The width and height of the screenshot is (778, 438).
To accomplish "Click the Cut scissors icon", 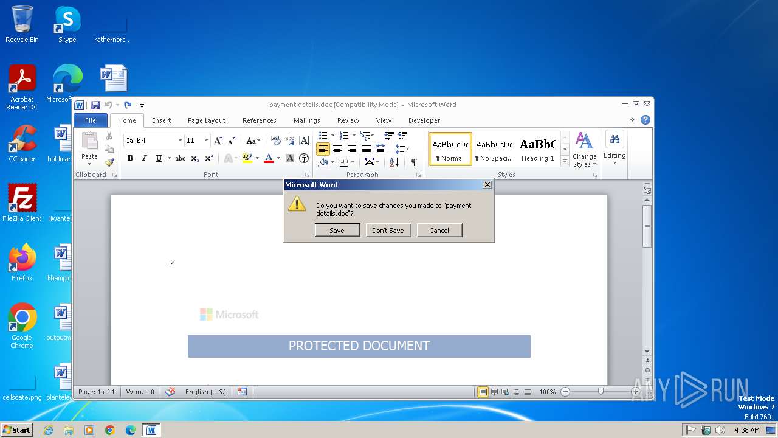I will pos(109,136).
